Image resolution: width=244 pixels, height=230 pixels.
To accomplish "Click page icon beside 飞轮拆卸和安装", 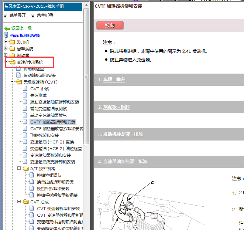I will (25, 135).
